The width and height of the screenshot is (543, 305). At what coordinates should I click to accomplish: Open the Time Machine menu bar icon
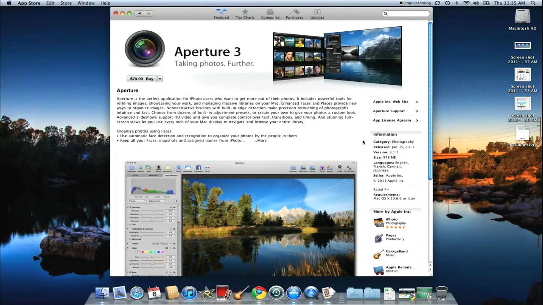447,3
